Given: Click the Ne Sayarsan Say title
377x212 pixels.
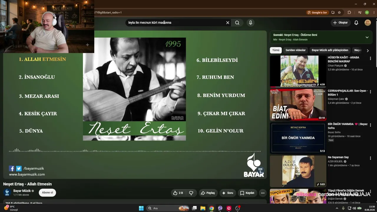Looking at the screenshot, I should [x=338, y=157].
